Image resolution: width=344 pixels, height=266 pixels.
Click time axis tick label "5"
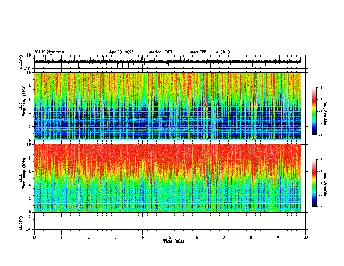(170, 237)
